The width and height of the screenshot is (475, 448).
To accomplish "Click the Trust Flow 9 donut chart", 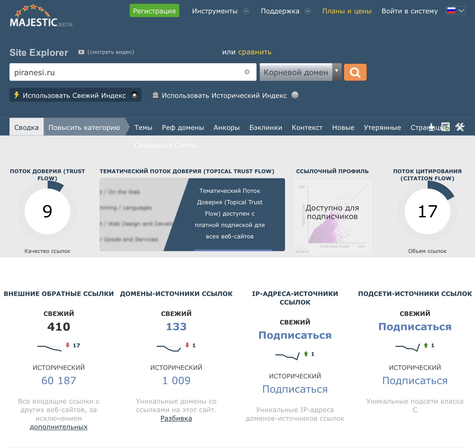I will pyautogui.click(x=47, y=211).
